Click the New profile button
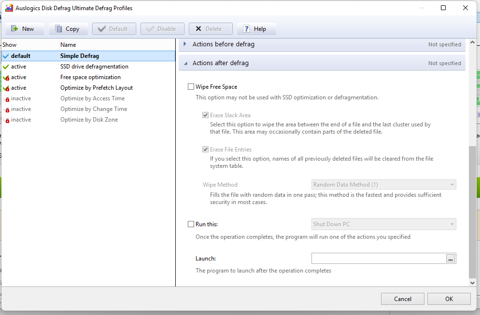The image size is (480, 315). point(25,29)
